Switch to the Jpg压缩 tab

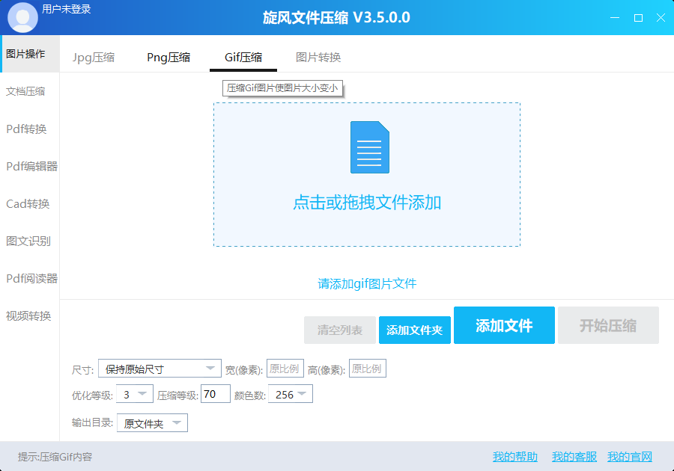coord(94,58)
